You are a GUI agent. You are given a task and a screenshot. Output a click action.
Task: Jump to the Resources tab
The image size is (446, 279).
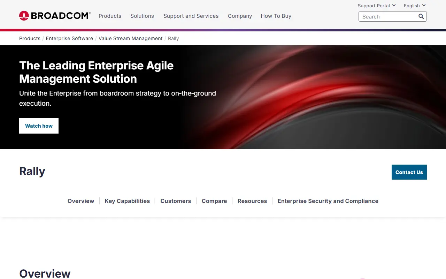click(252, 201)
